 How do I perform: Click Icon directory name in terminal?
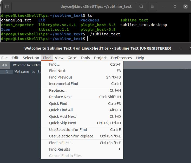coord(6,29)
